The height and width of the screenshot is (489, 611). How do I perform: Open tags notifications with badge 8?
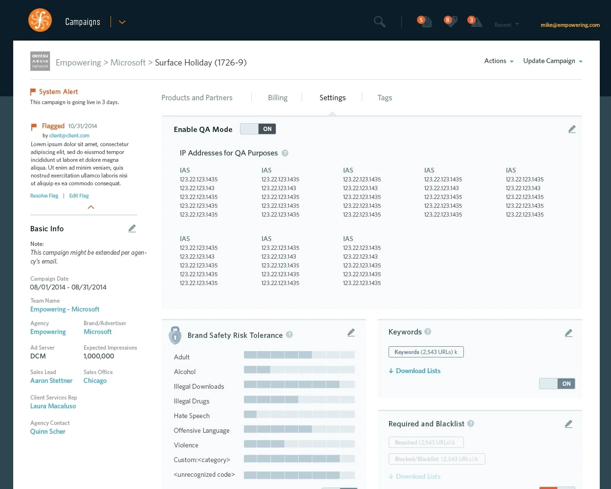(x=451, y=21)
